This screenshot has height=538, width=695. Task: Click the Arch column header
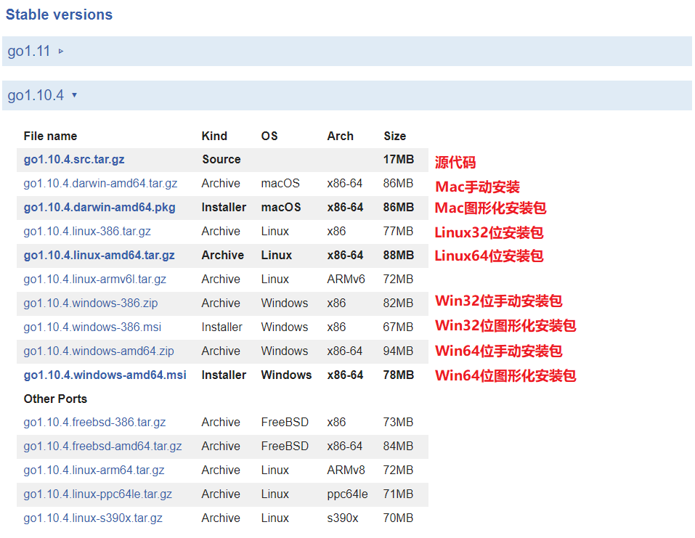pyautogui.click(x=341, y=136)
